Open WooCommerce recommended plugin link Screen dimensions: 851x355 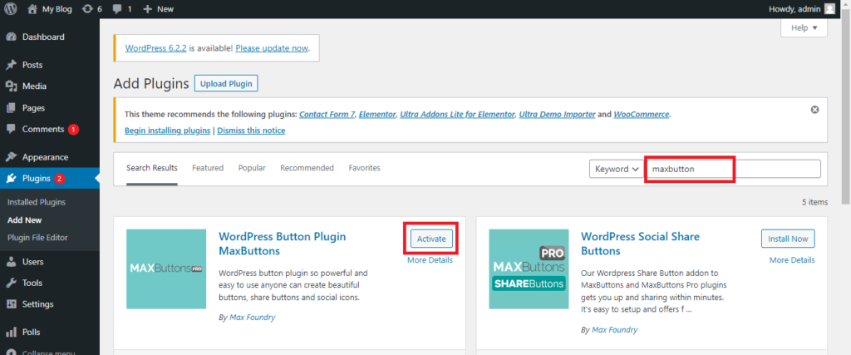pyautogui.click(x=642, y=115)
